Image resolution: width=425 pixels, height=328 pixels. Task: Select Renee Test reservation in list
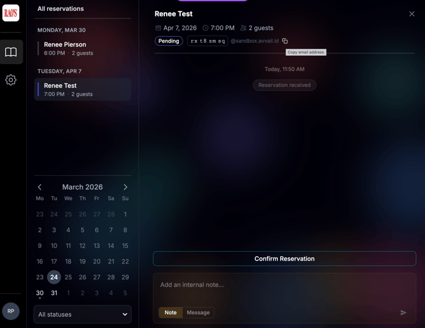[x=82, y=89]
